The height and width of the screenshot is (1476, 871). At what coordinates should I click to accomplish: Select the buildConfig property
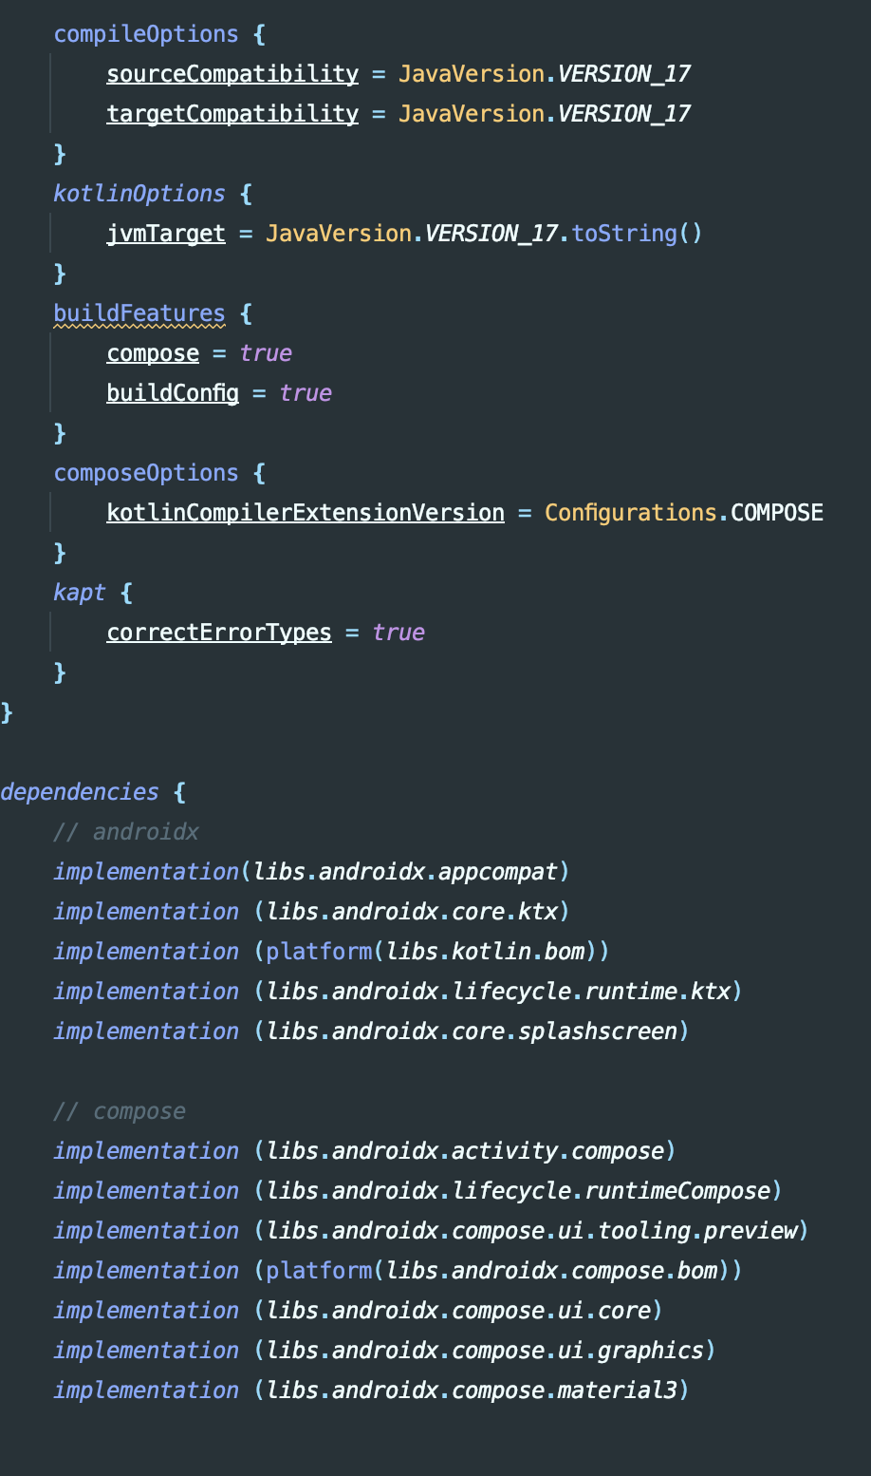click(173, 393)
